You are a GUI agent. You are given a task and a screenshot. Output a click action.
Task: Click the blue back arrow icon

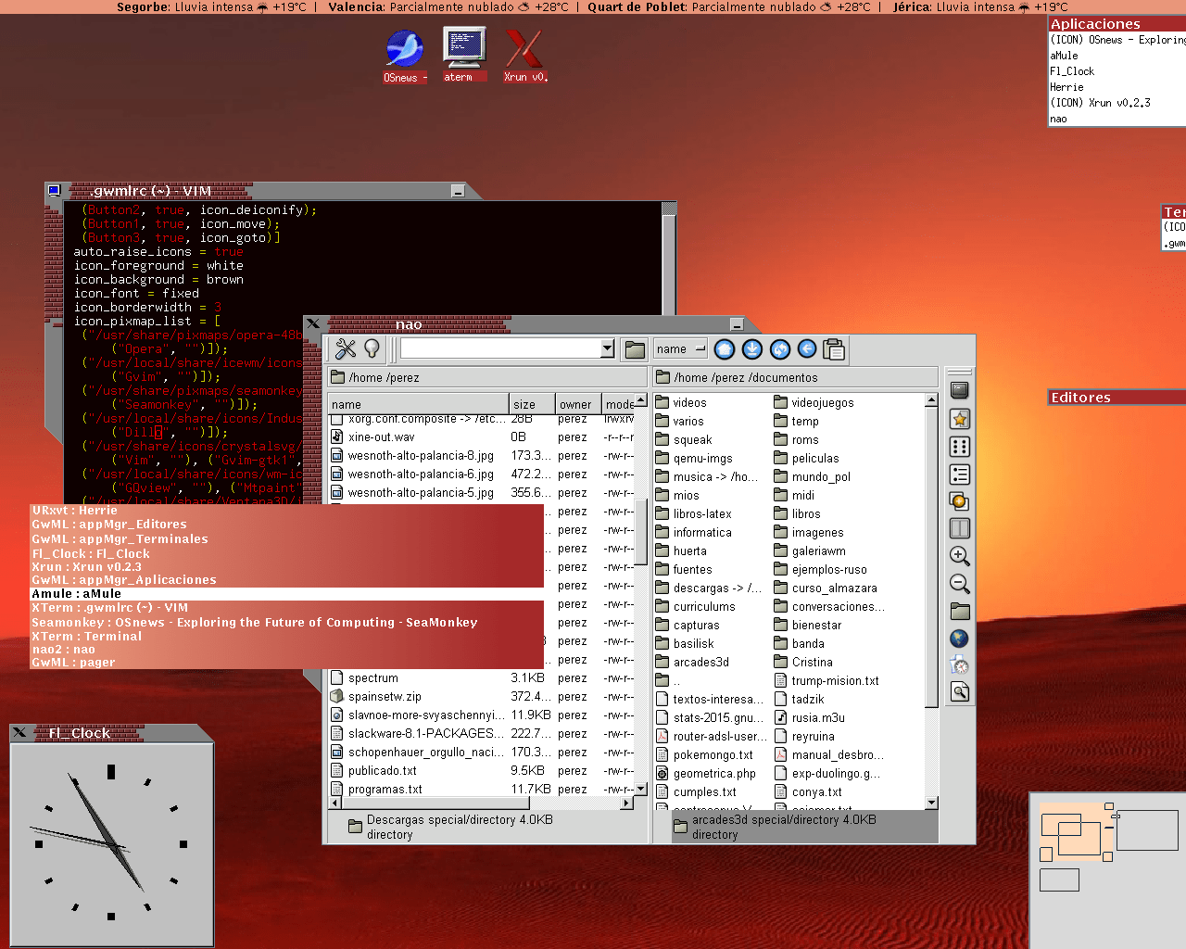click(x=807, y=349)
